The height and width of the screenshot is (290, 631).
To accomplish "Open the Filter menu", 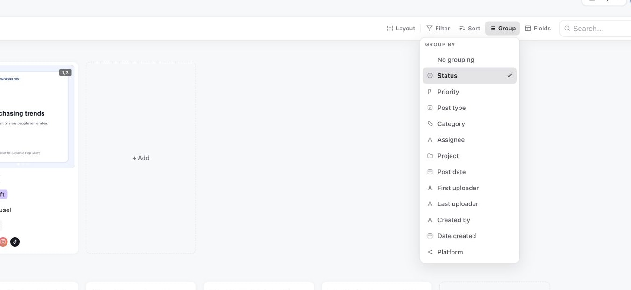I will click(438, 29).
